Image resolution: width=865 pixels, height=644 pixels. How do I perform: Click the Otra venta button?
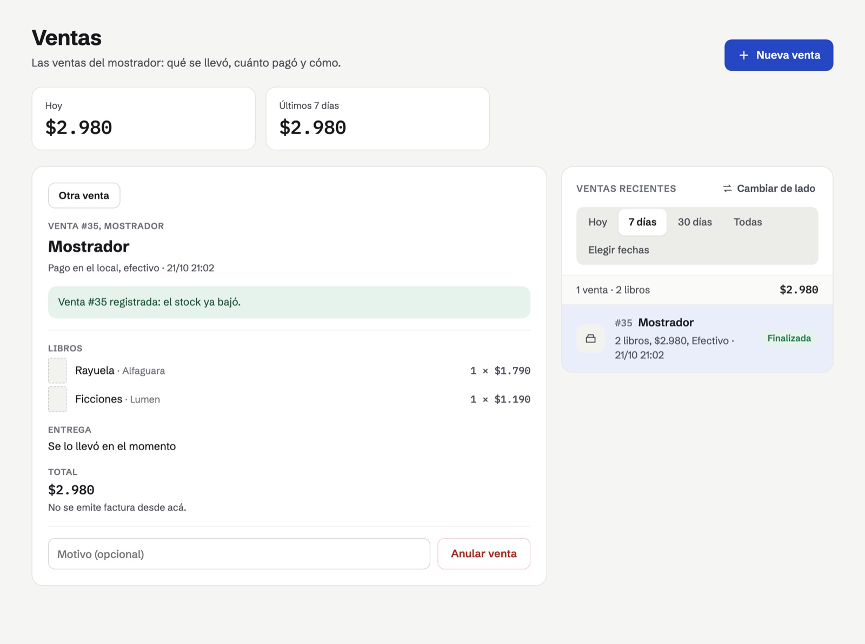tap(84, 196)
